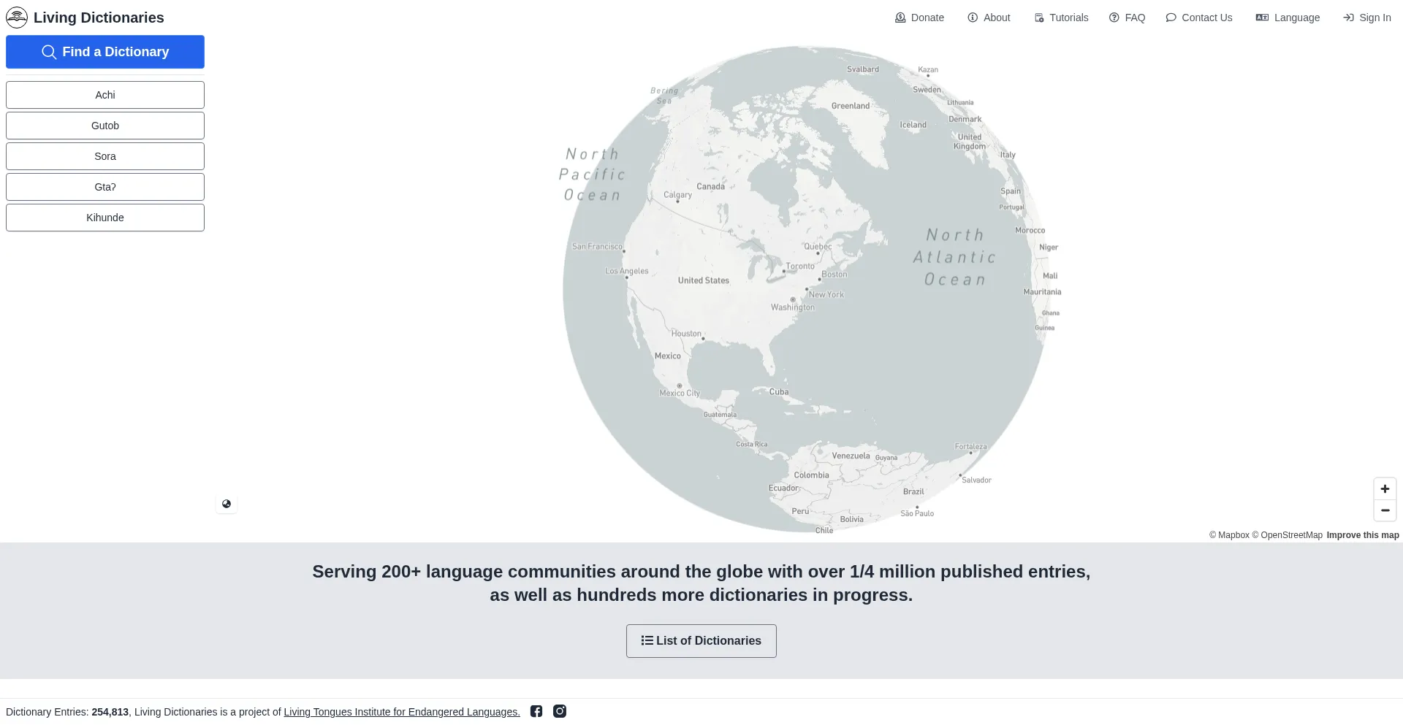Open the Donate page
1403x725 pixels.
pyautogui.click(x=919, y=18)
